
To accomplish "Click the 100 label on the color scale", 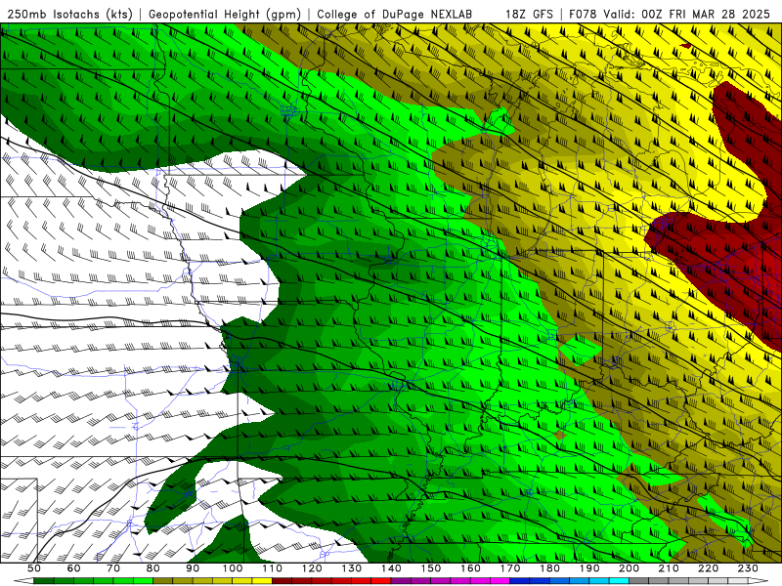I will coord(233,568).
